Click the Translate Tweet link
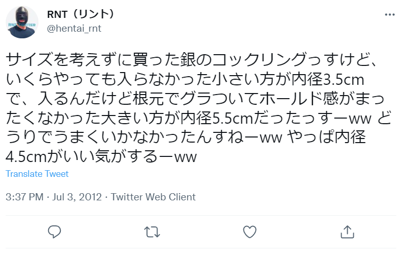Screen dimensions: 407x253 [x=37, y=174]
